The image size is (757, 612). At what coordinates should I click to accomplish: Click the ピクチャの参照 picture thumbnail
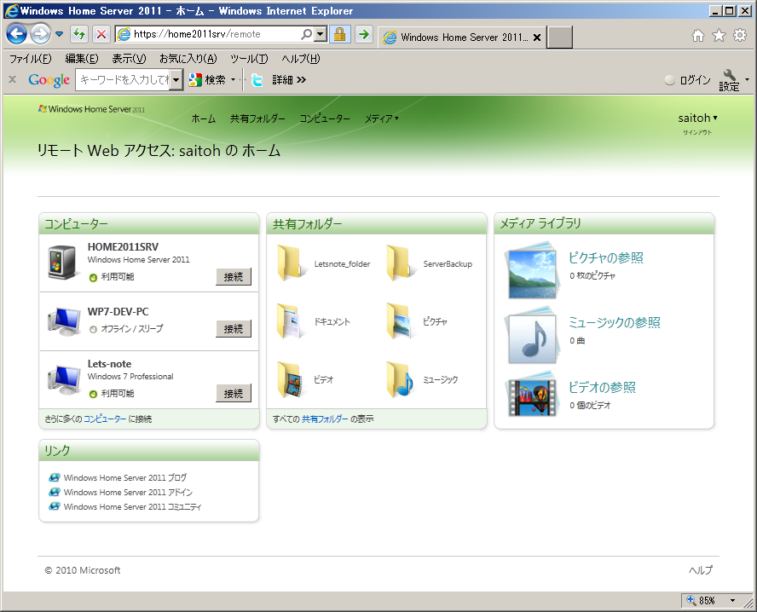532,269
